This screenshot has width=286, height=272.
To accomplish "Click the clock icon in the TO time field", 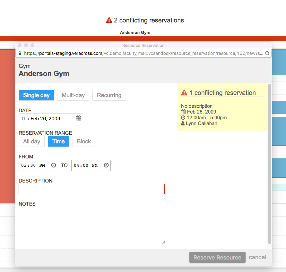I will click(x=106, y=165).
